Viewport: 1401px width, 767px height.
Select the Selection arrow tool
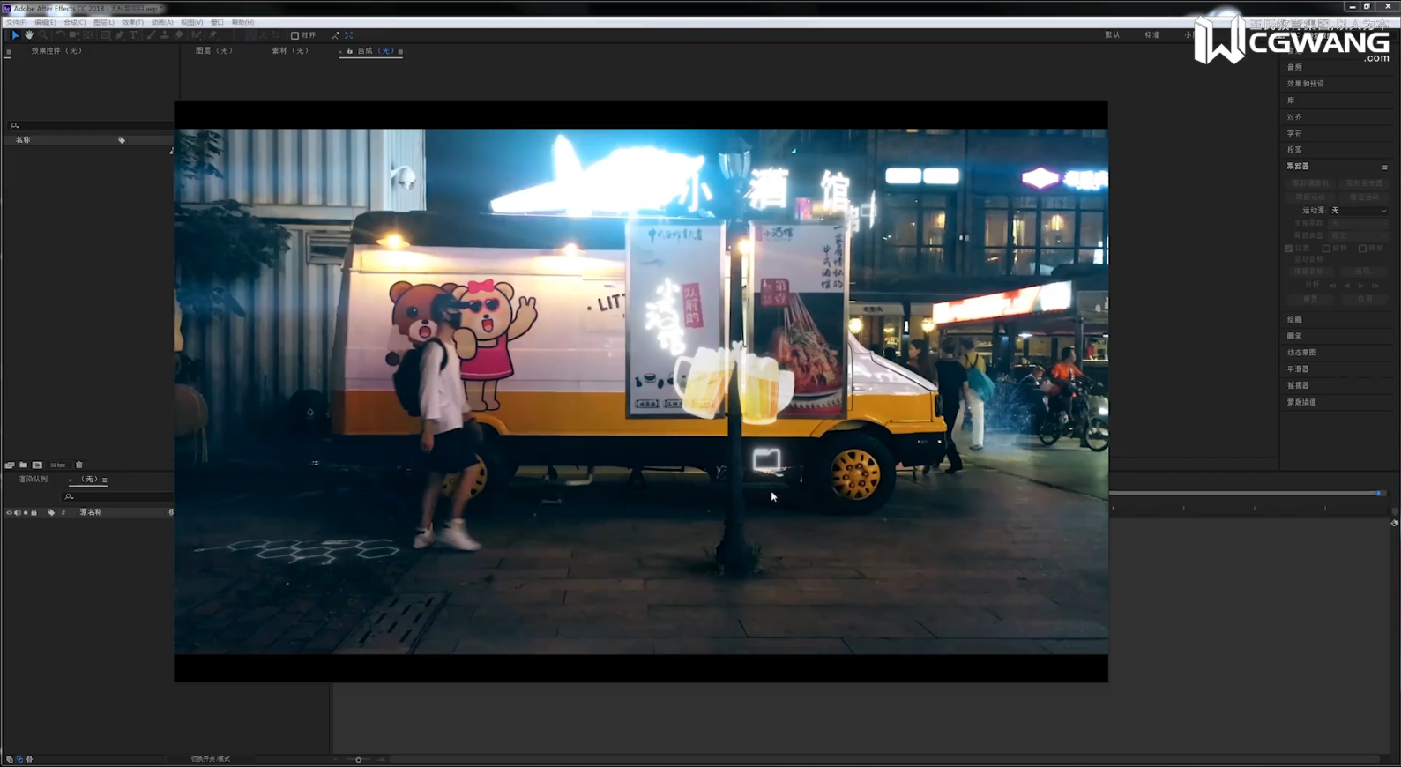click(x=16, y=35)
